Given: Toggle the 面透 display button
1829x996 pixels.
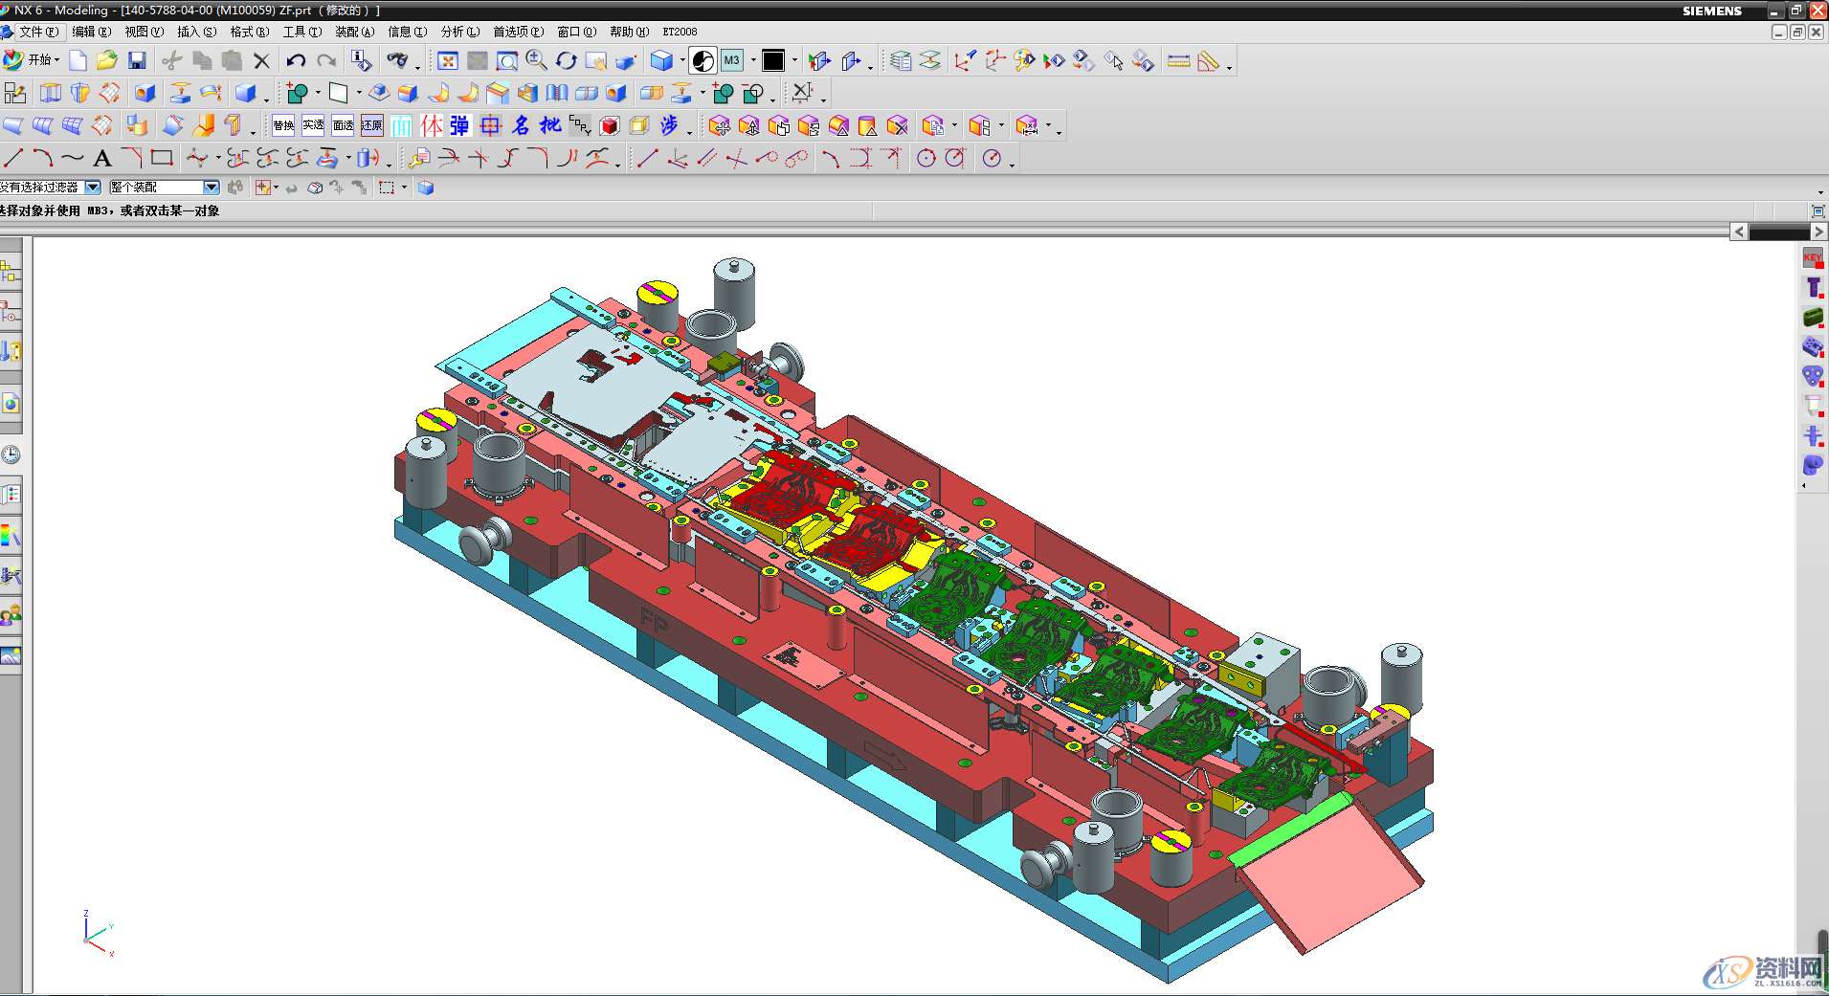Looking at the screenshot, I should coord(343,125).
